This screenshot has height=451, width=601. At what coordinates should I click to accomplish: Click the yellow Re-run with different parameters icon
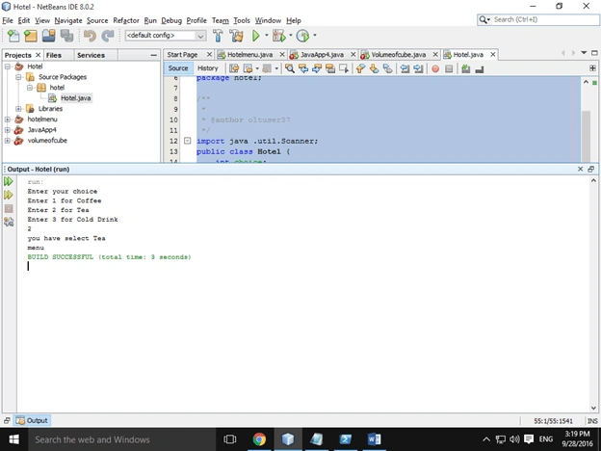click(9, 195)
